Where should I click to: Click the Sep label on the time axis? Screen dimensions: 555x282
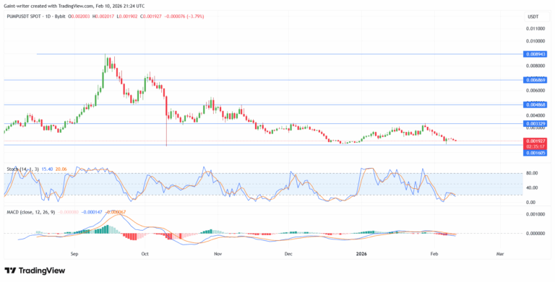[x=74, y=254]
